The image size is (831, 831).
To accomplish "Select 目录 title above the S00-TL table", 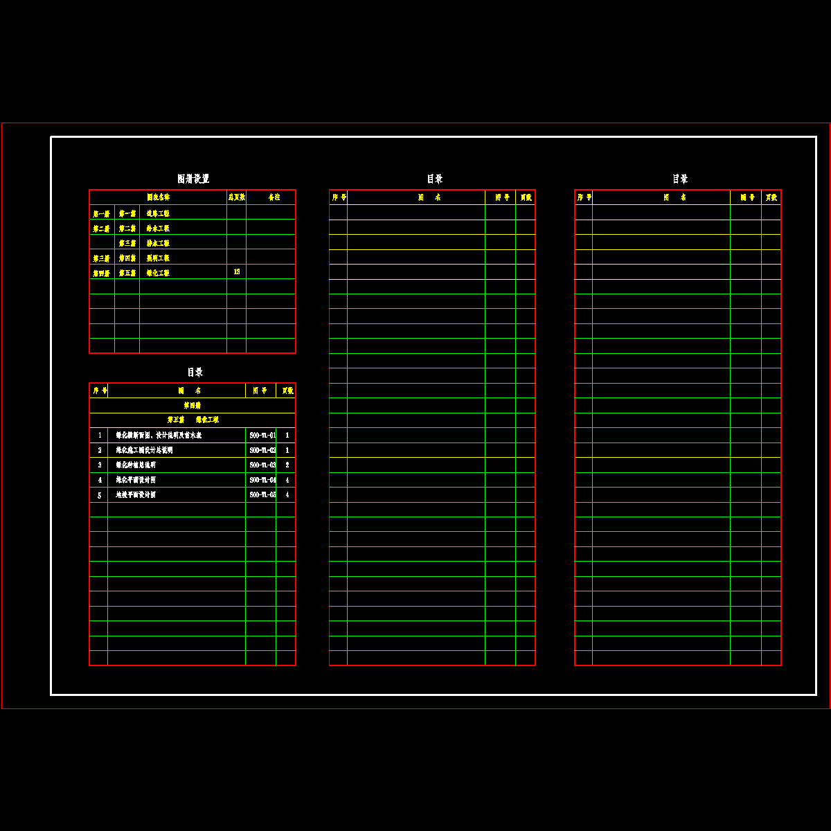I will [195, 373].
